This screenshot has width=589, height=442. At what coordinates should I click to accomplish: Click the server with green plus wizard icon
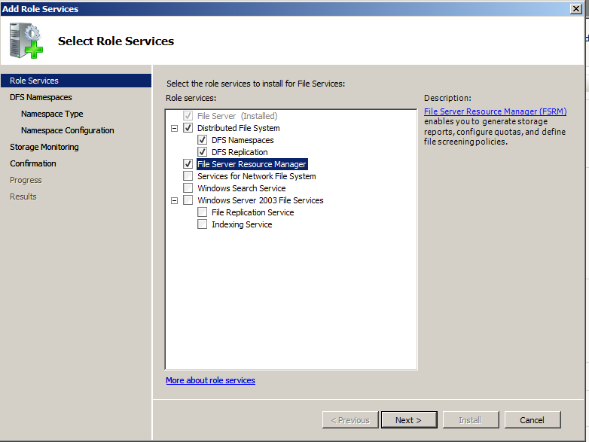(26, 41)
